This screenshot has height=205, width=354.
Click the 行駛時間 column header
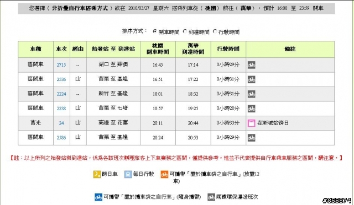tap(228, 49)
